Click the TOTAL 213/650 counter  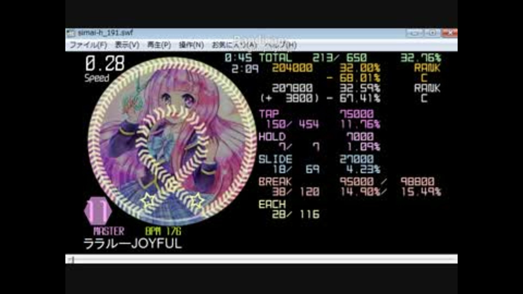tap(313, 58)
